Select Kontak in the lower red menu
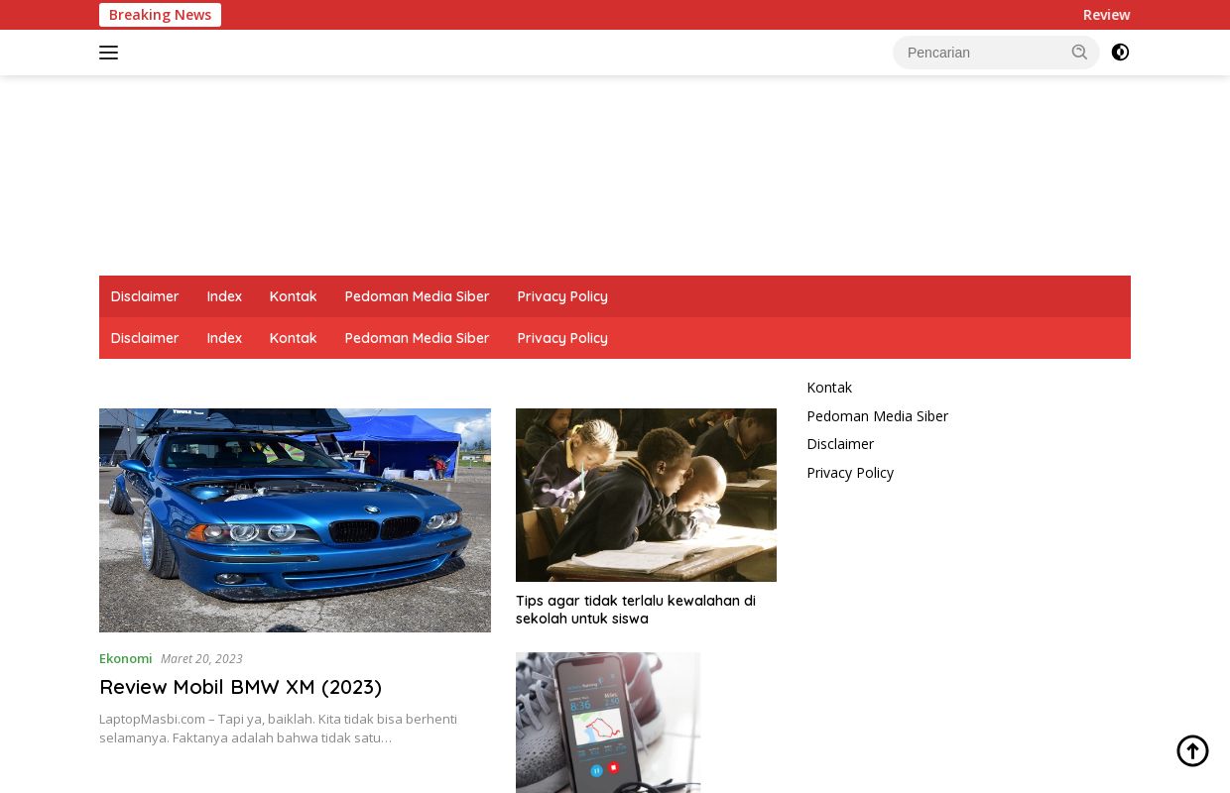Screen dimensions: 1230x793 pyautogui.click(x=293, y=338)
